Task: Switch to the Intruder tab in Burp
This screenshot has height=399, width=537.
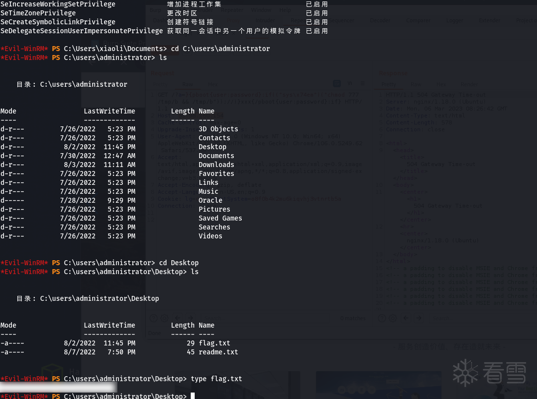Action: click(x=265, y=20)
